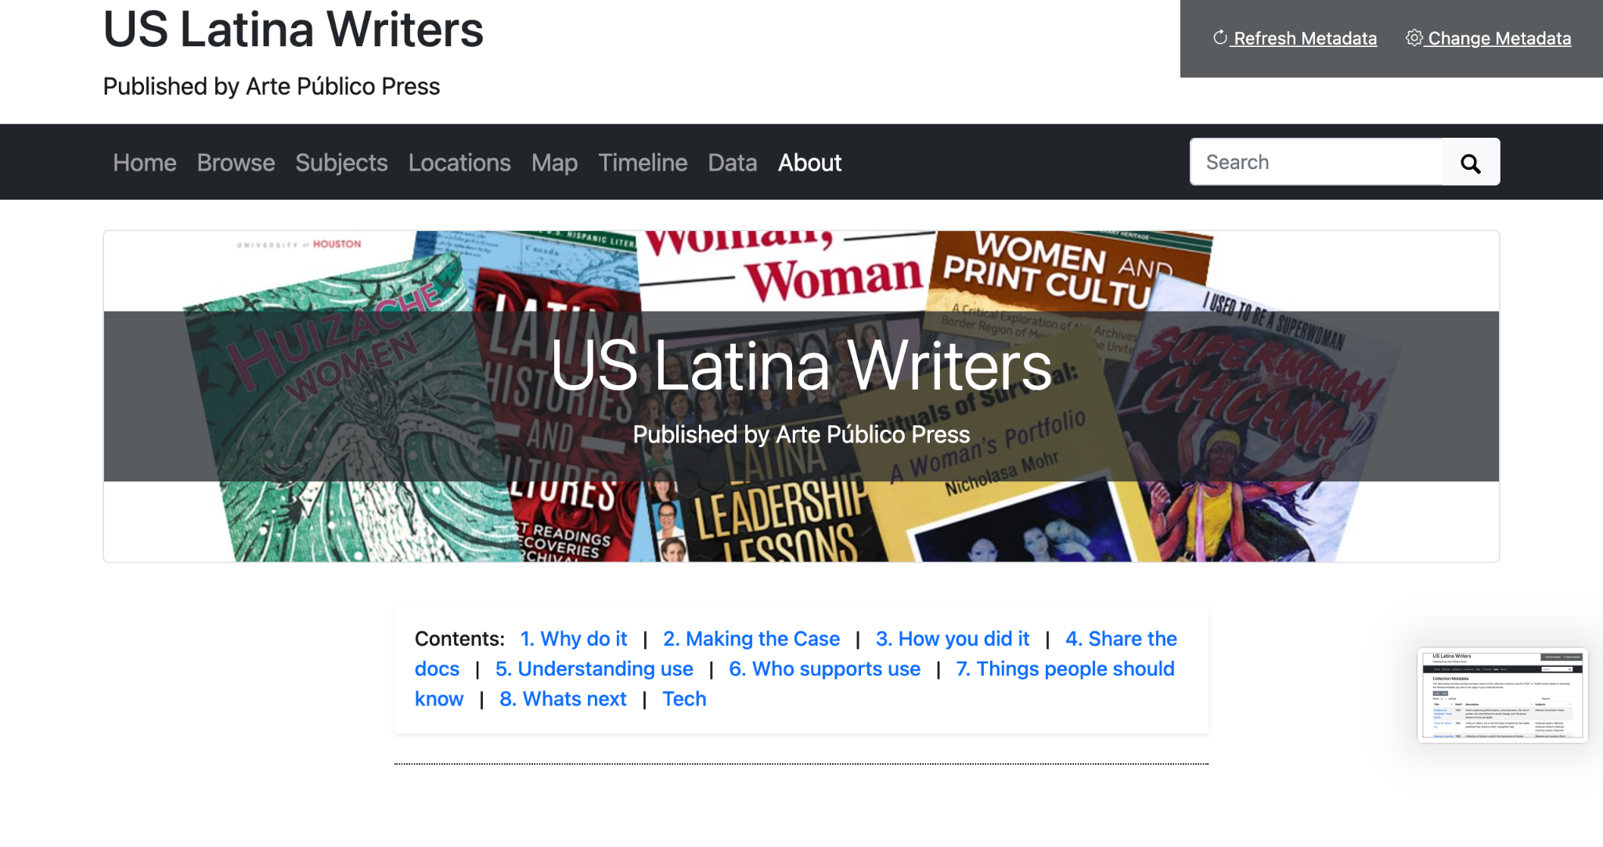Open the Tech contents link

[x=684, y=698]
